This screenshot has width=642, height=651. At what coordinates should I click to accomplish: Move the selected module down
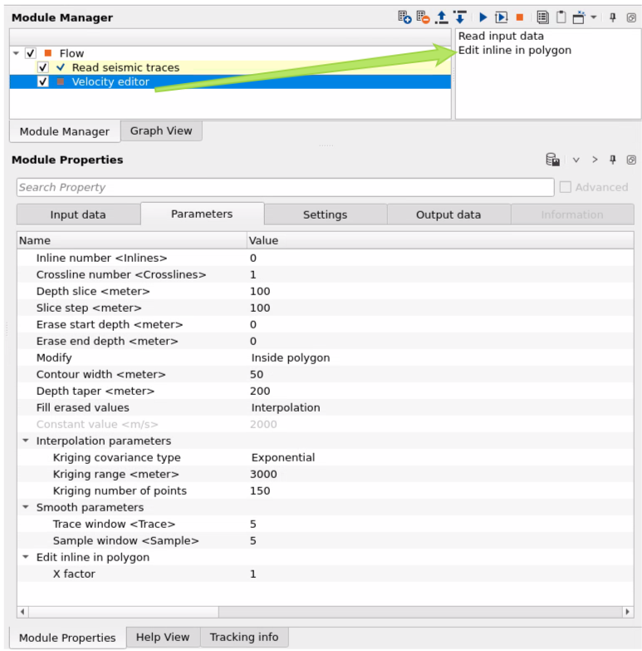(x=459, y=17)
